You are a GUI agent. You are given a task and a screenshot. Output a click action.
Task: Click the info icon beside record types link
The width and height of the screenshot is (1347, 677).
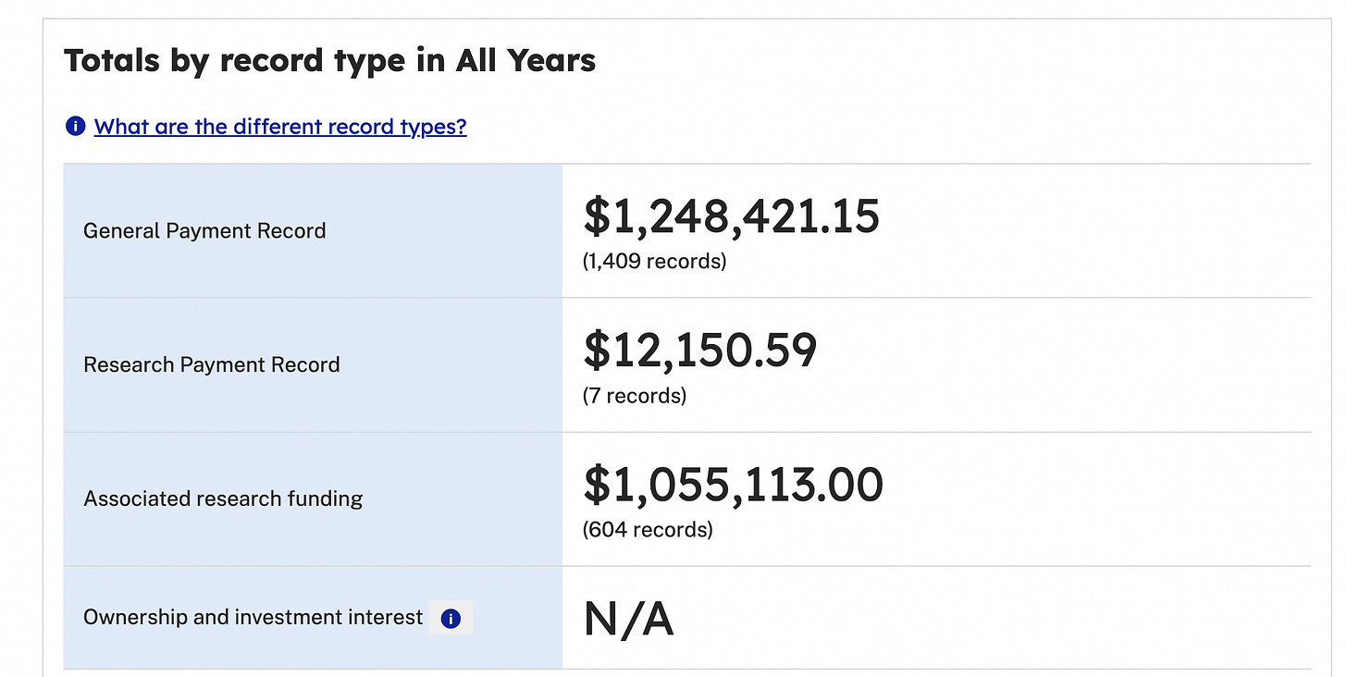[76, 127]
